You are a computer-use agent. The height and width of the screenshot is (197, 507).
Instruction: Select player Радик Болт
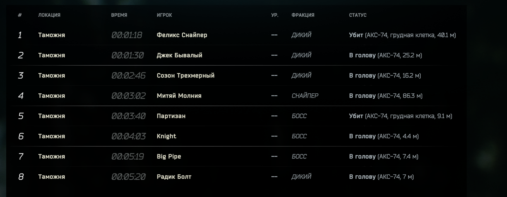pos(174,177)
